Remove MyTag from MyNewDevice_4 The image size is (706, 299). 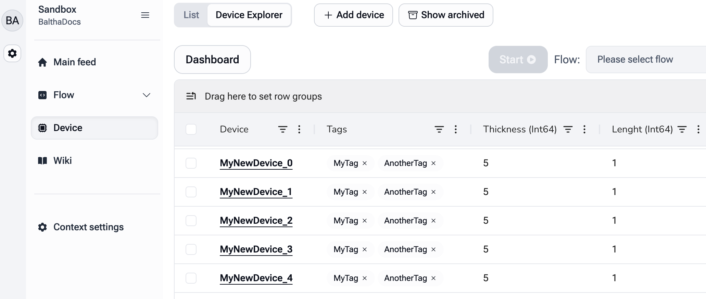365,278
